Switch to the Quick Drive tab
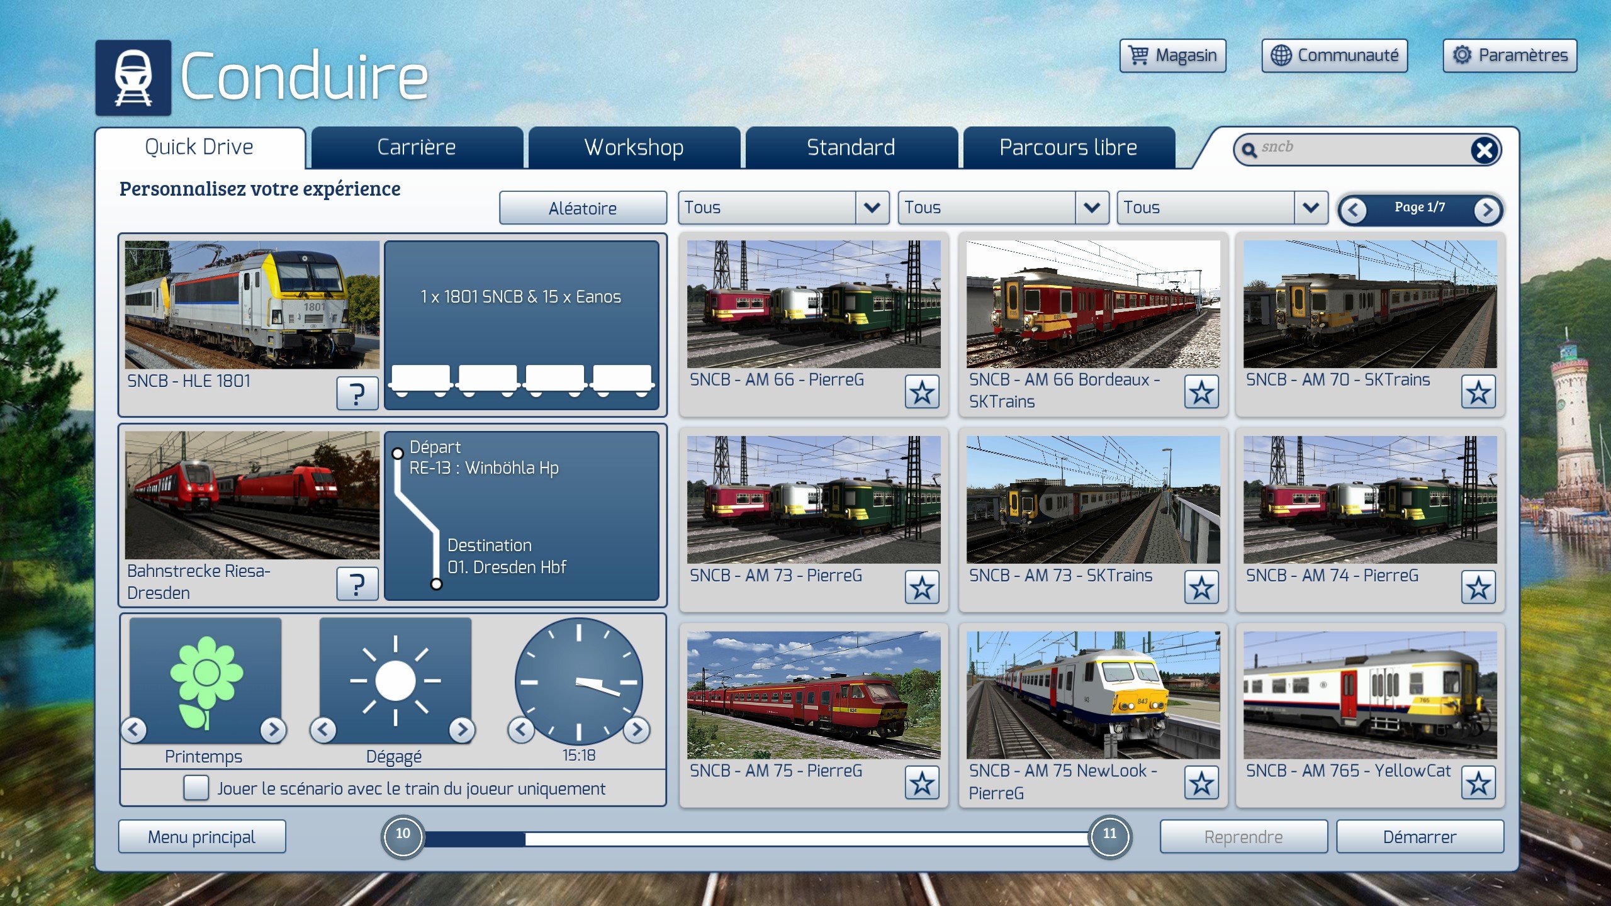Viewport: 1611px width, 906px height. (199, 147)
